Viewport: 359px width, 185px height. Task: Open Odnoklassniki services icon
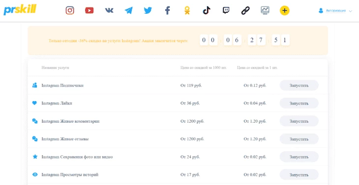point(187,10)
